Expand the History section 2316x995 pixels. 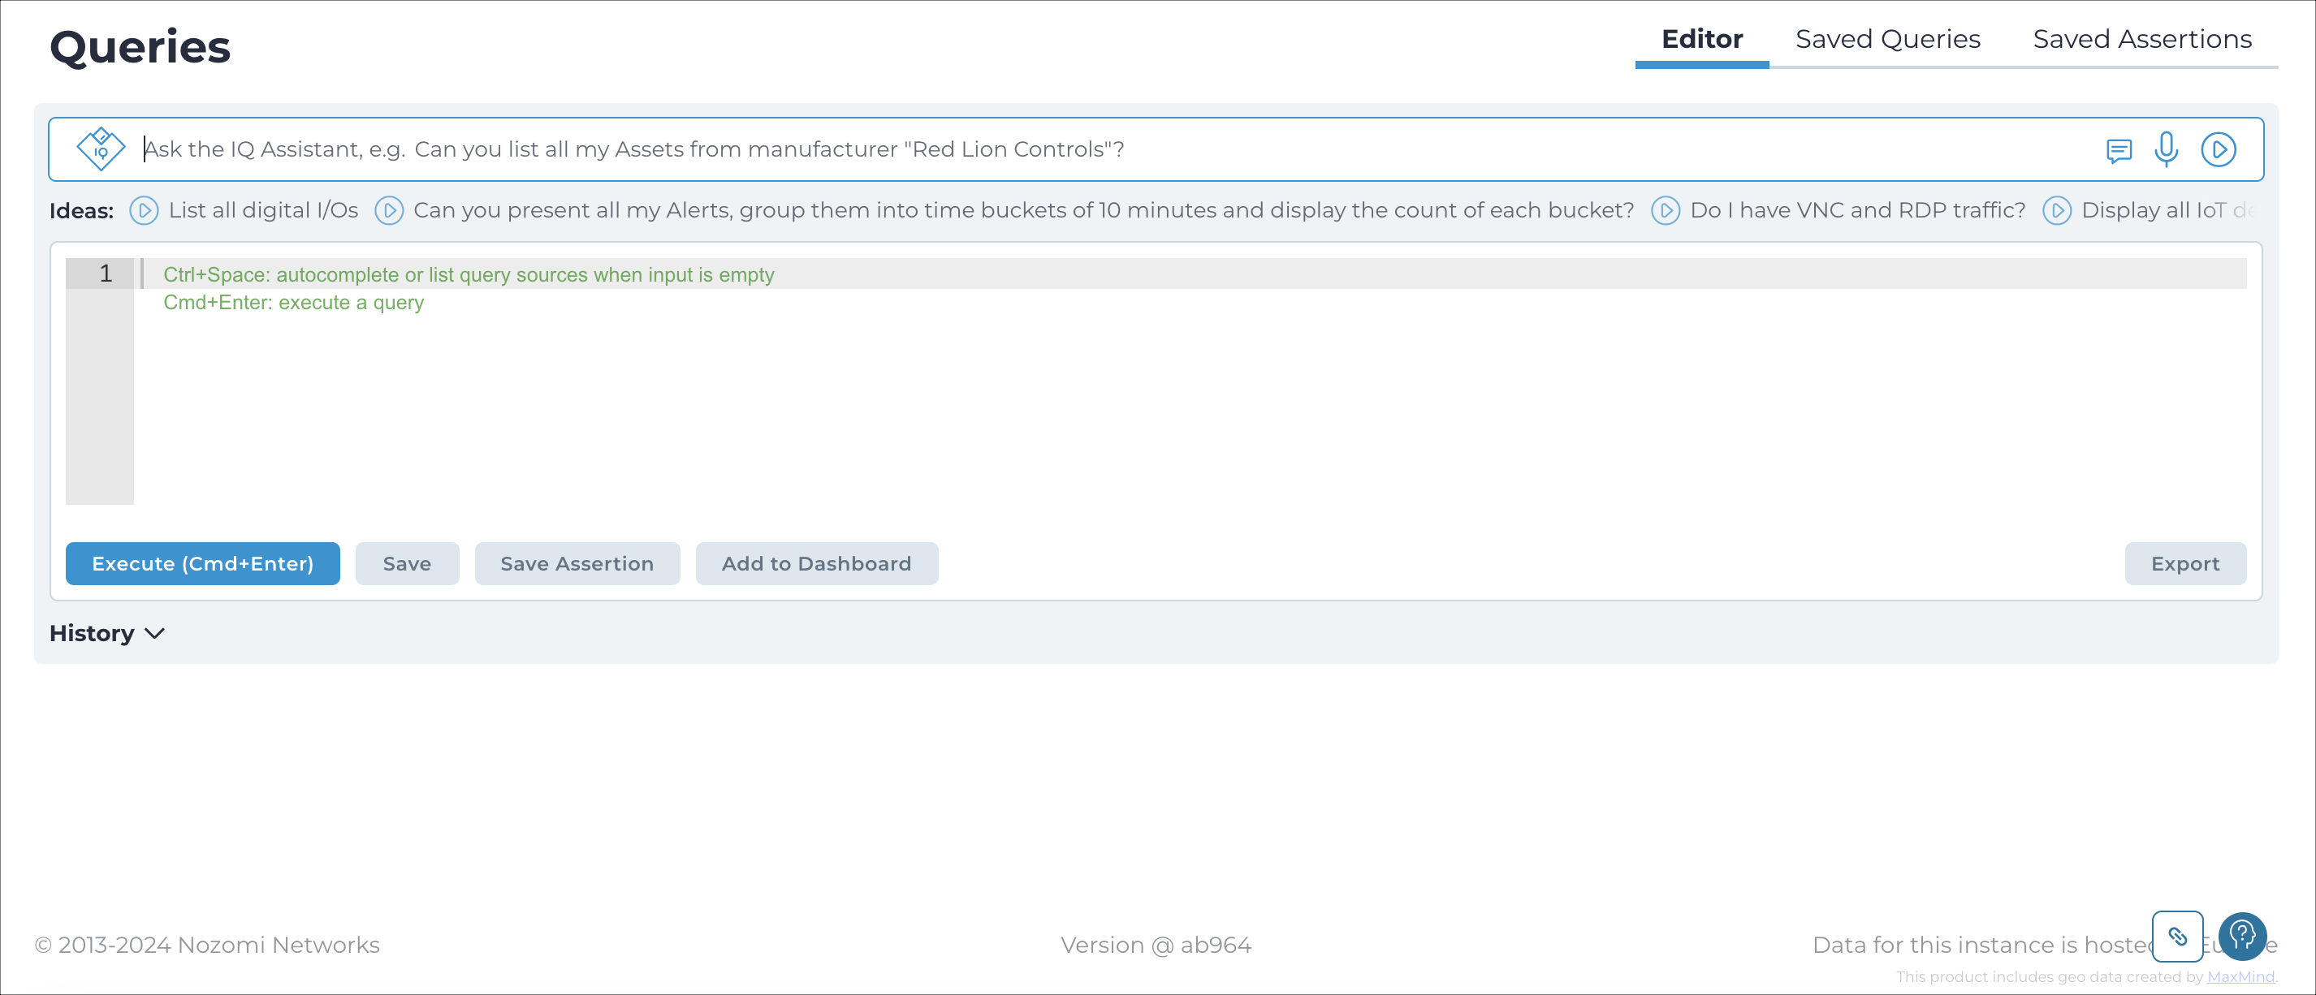pos(107,633)
